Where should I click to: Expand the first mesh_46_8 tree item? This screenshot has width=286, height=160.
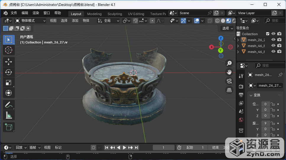pyautogui.click(x=238, y=46)
